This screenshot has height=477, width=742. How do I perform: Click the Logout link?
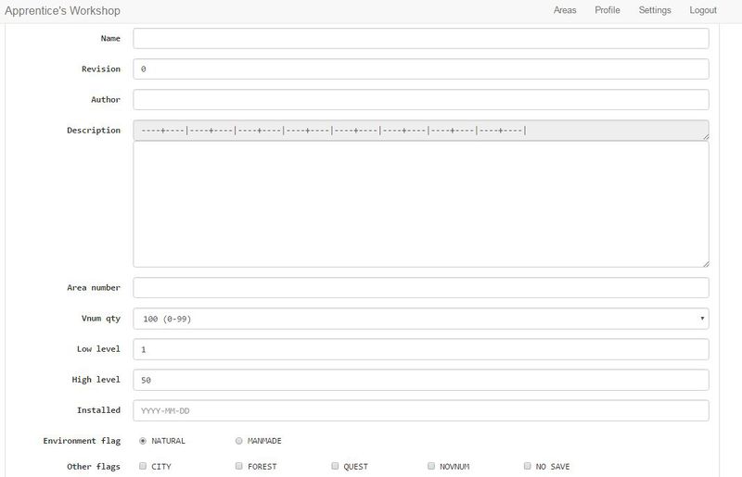(x=702, y=10)
